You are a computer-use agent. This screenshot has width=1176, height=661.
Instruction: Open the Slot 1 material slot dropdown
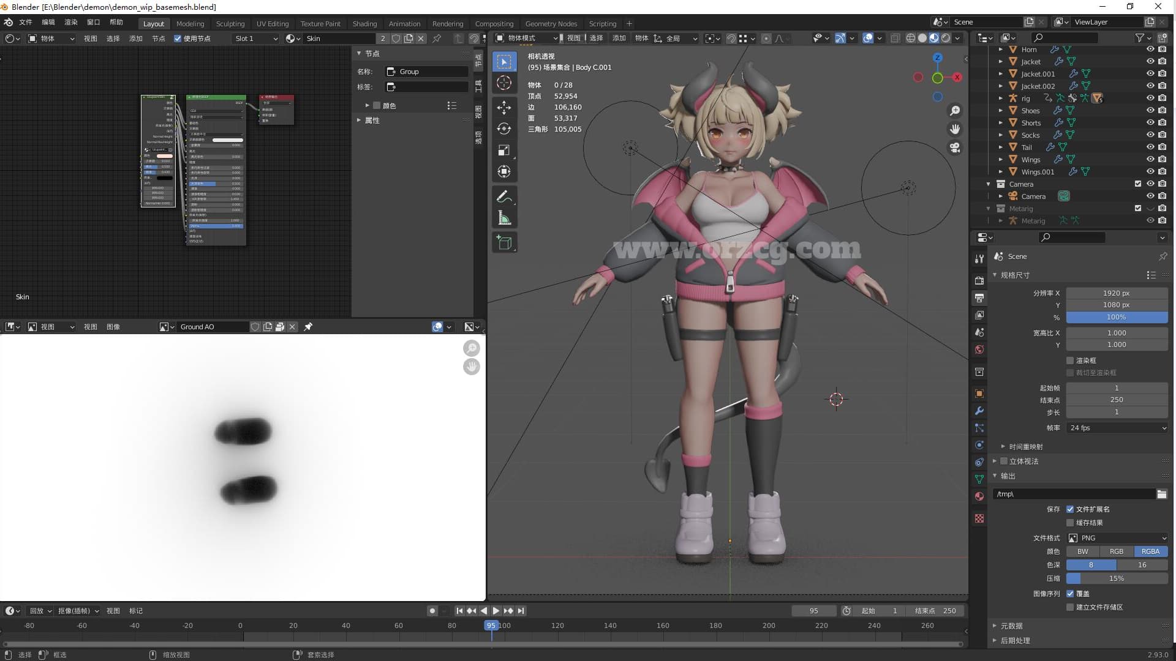click(x=256, y=39)
